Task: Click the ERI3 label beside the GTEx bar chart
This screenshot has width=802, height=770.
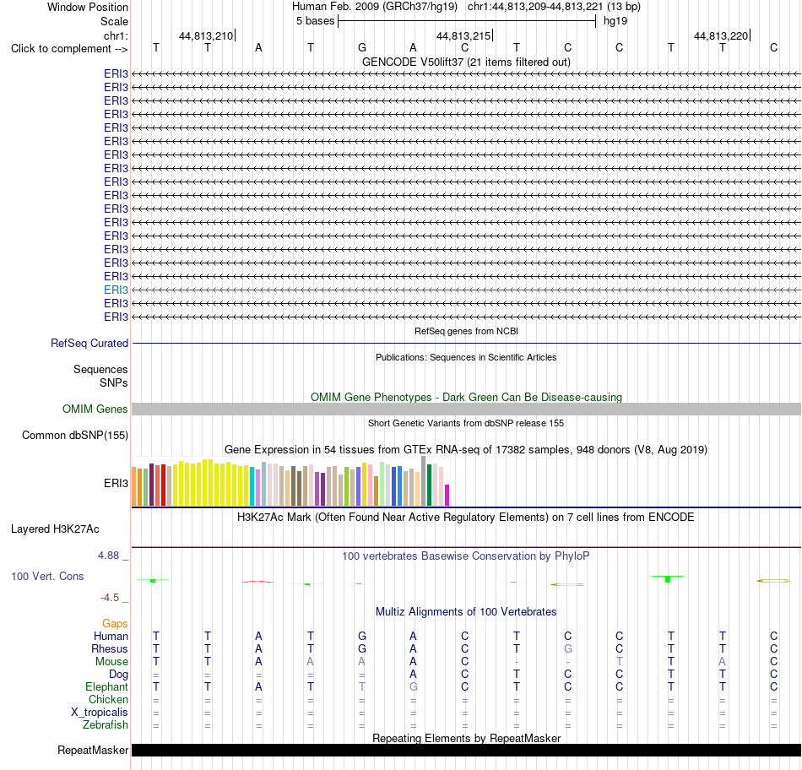Action: coord(116,483)
